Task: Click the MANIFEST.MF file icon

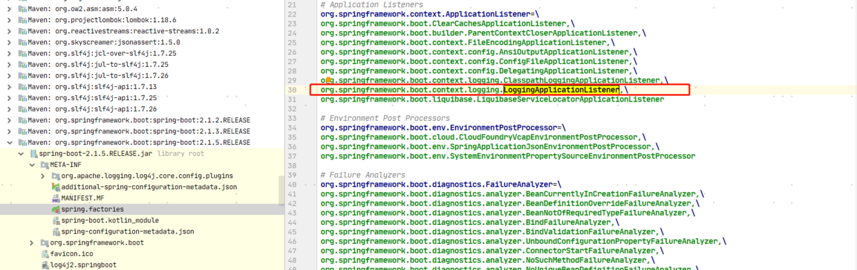Action: [55, 198]
